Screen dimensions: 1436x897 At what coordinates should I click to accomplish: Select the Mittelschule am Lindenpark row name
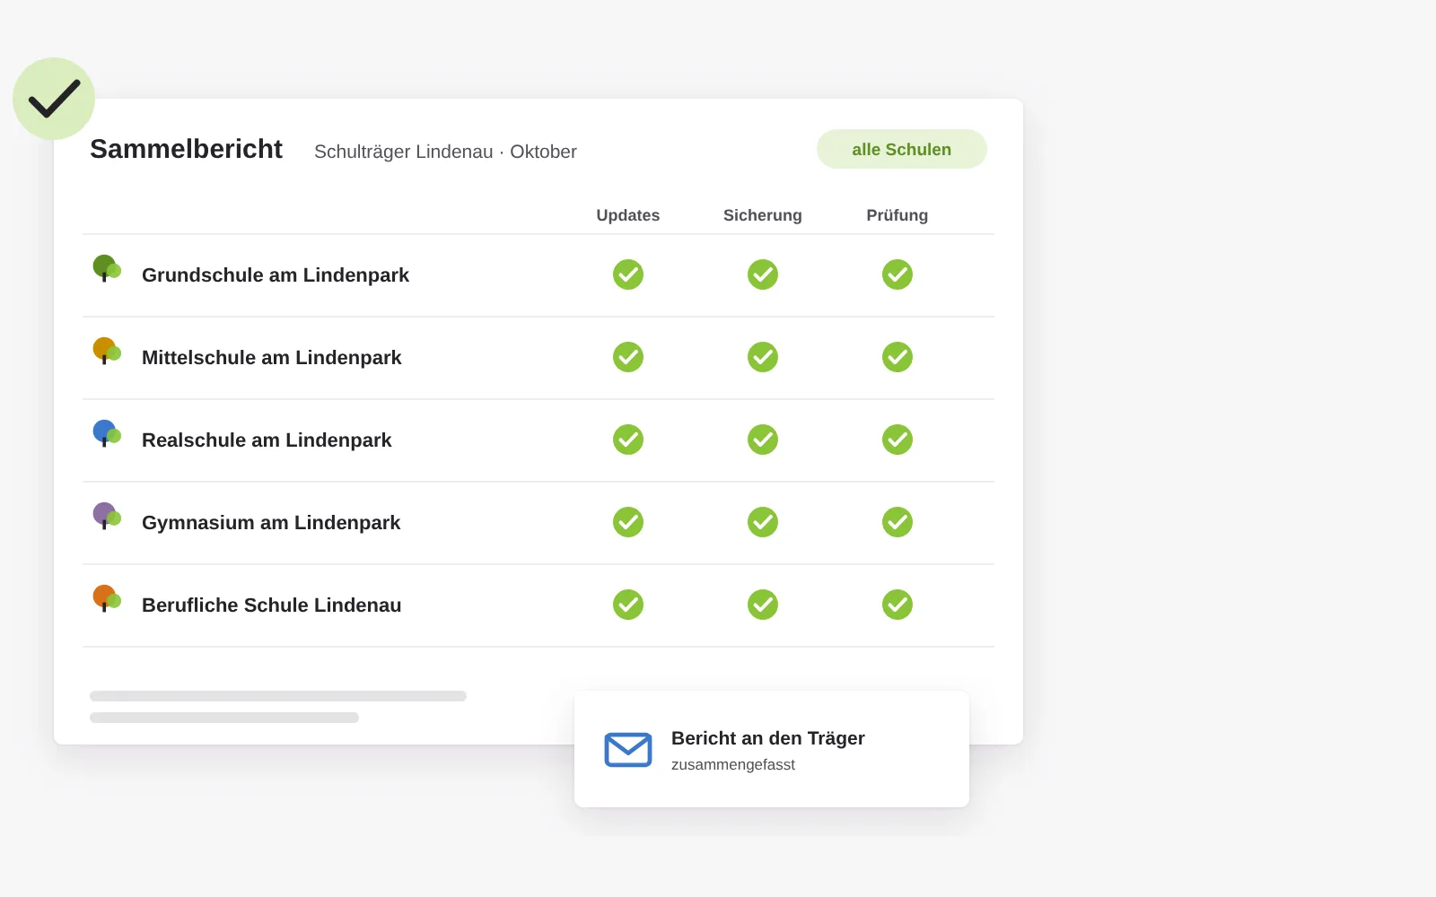coord(272,358)
